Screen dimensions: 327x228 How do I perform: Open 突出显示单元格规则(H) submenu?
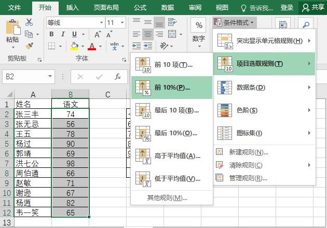tap(264, 41)
